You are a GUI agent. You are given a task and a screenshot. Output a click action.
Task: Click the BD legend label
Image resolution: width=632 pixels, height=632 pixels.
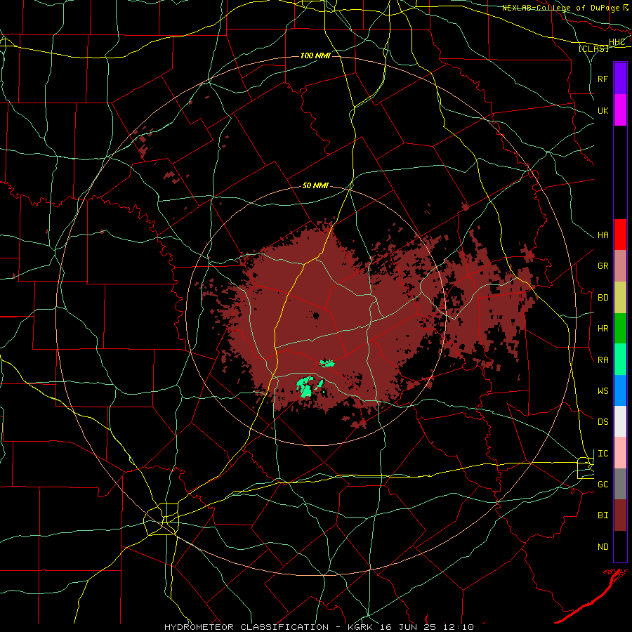click(603, 298)
